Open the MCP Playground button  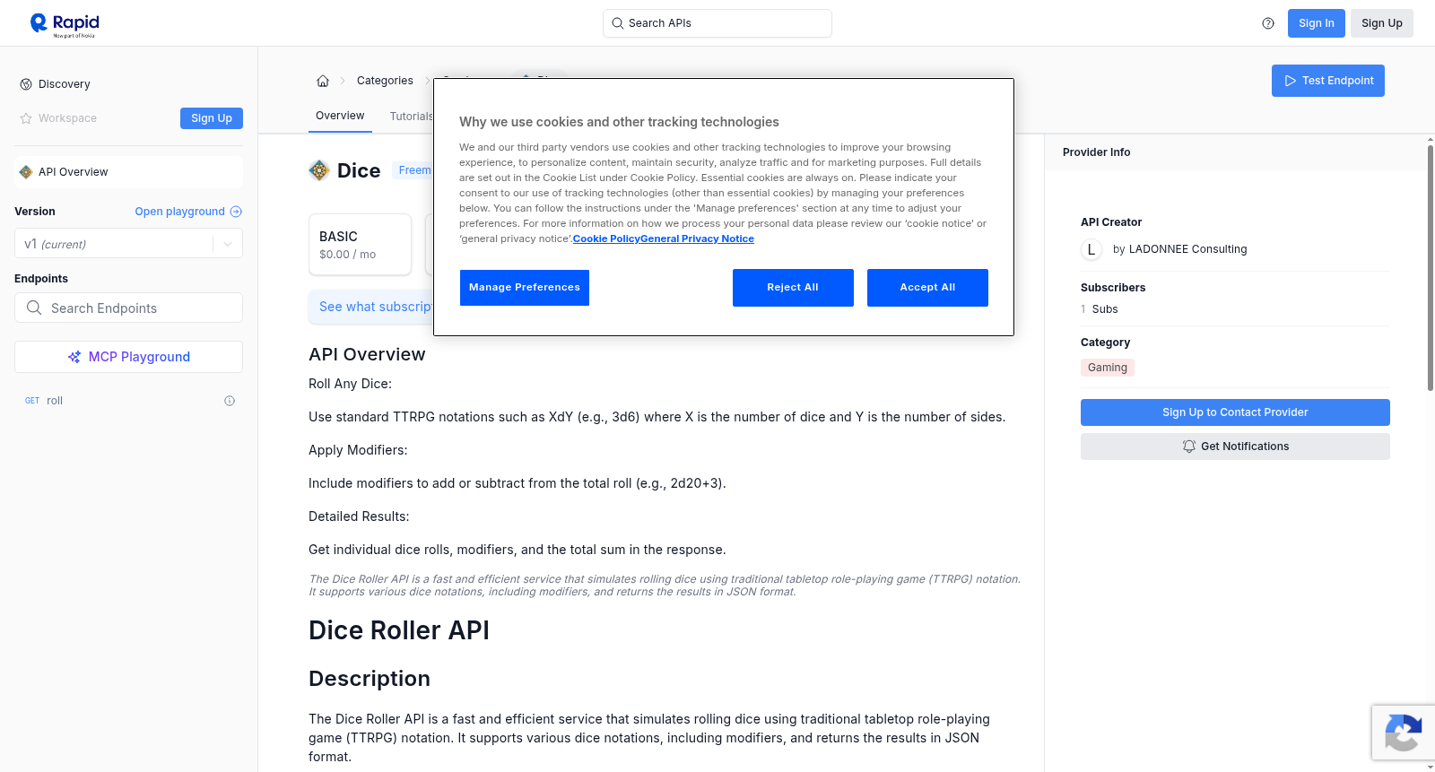coord(128,357)
